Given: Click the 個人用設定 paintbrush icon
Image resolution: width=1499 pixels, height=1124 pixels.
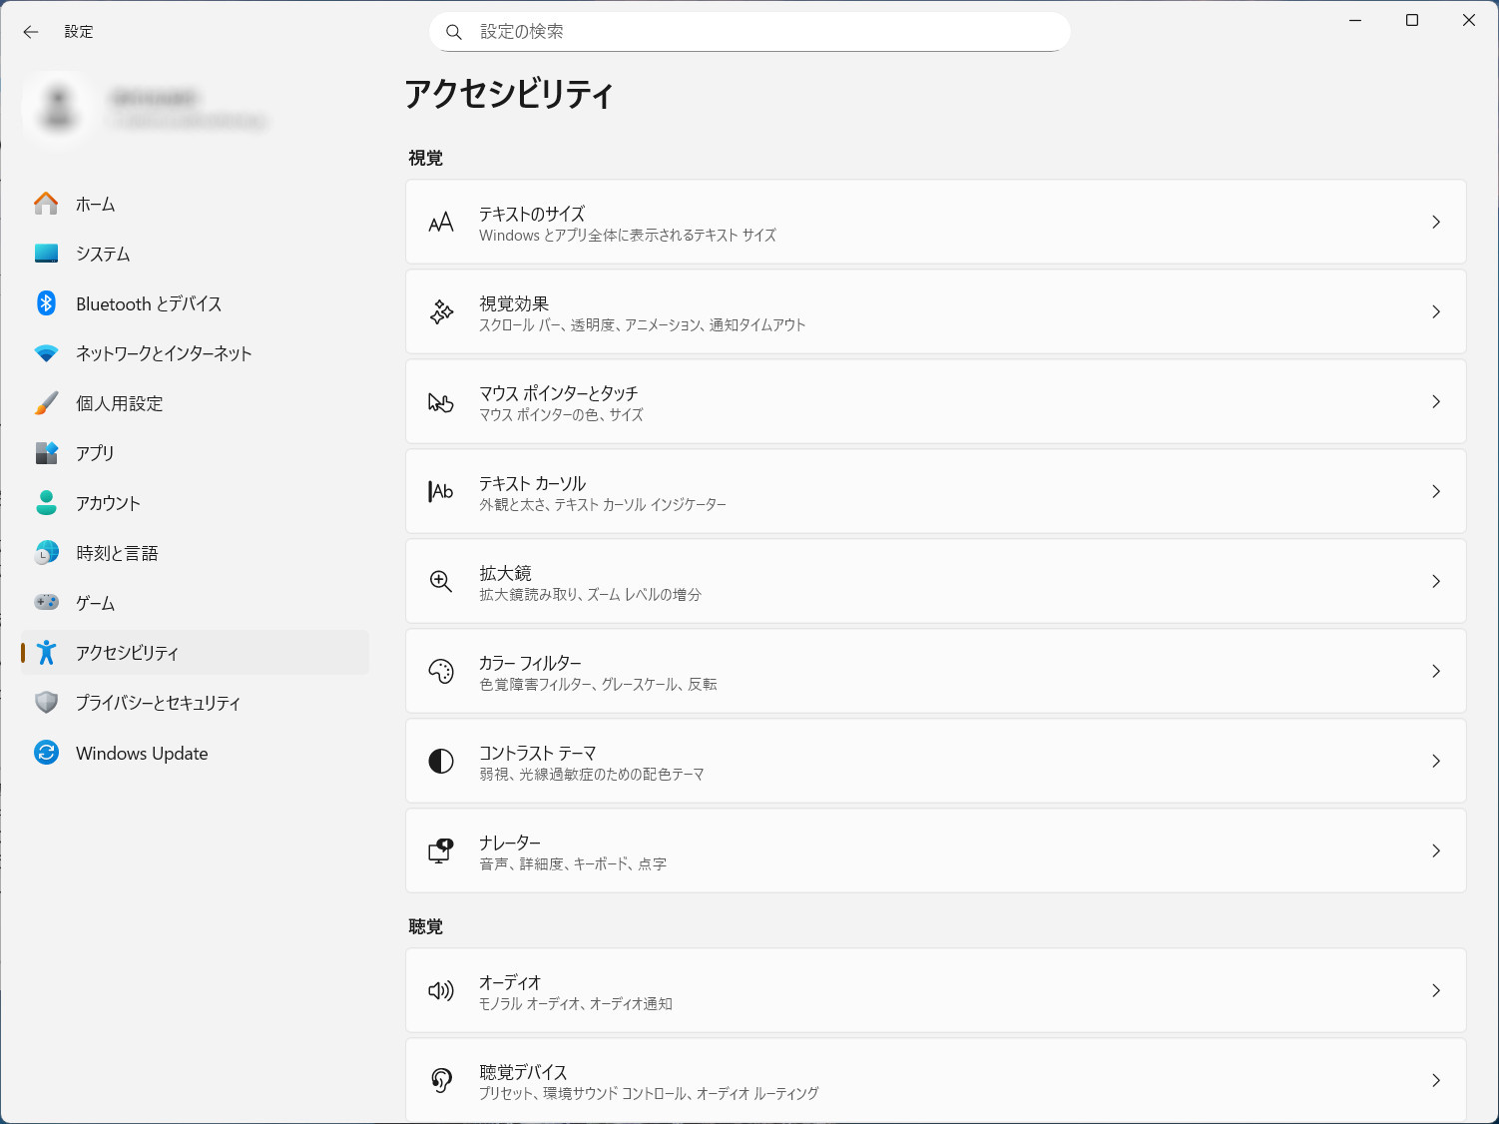Looking at the screenshot, I should pos(46,403).
